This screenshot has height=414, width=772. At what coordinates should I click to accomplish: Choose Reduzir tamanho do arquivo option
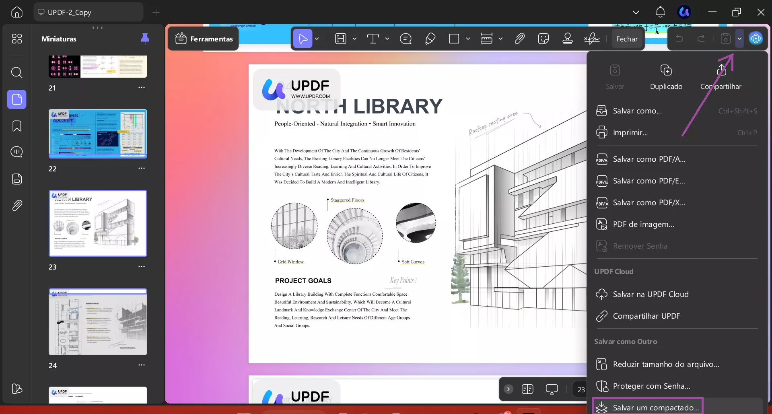point(666,364)
